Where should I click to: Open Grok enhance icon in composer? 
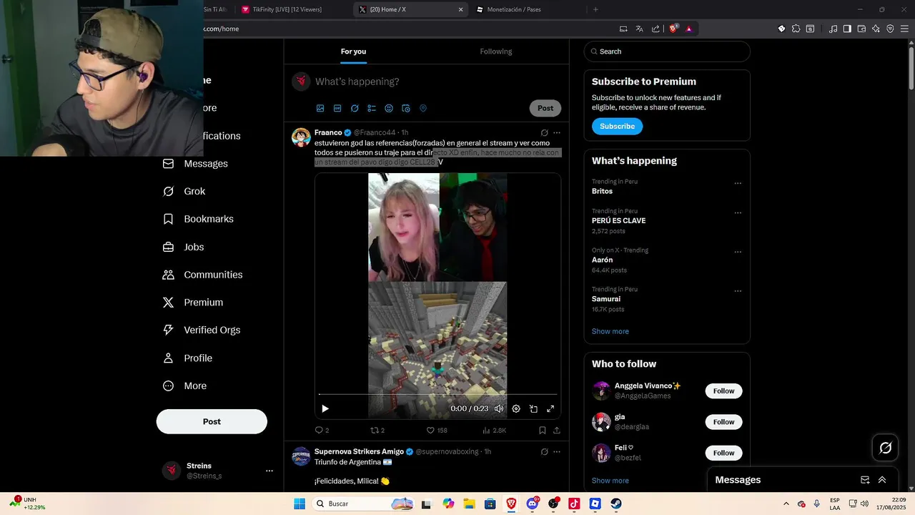[x=355, y=109]
